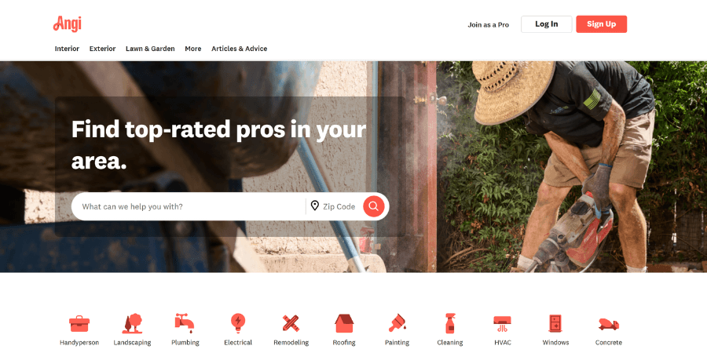Screen dimensions: 707x353
Task: Open the Lawn & Garden menu
Action: click(x=150, y=49)
